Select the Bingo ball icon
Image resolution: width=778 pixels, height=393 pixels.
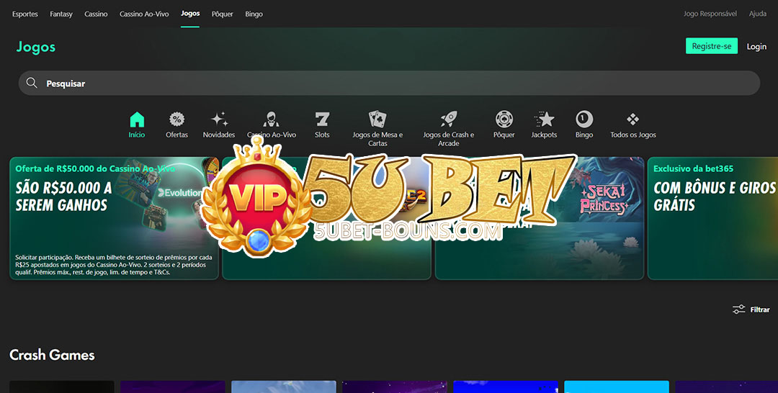[x=584, y=119]
